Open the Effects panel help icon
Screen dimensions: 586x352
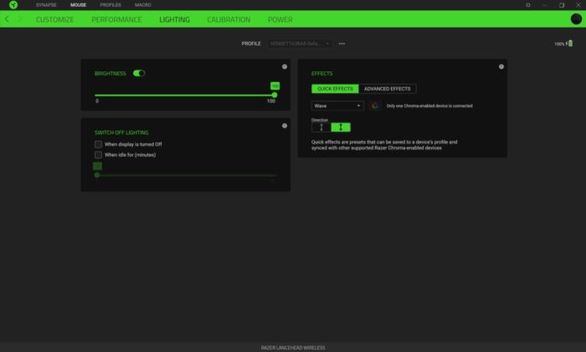pos(501,66)
